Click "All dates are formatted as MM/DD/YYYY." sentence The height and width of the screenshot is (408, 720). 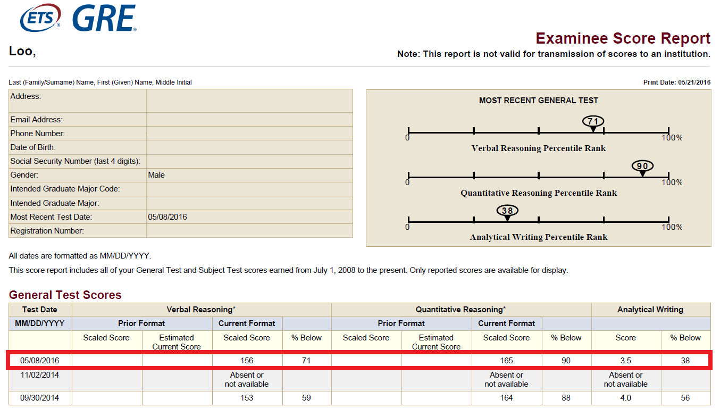point(80,256)
